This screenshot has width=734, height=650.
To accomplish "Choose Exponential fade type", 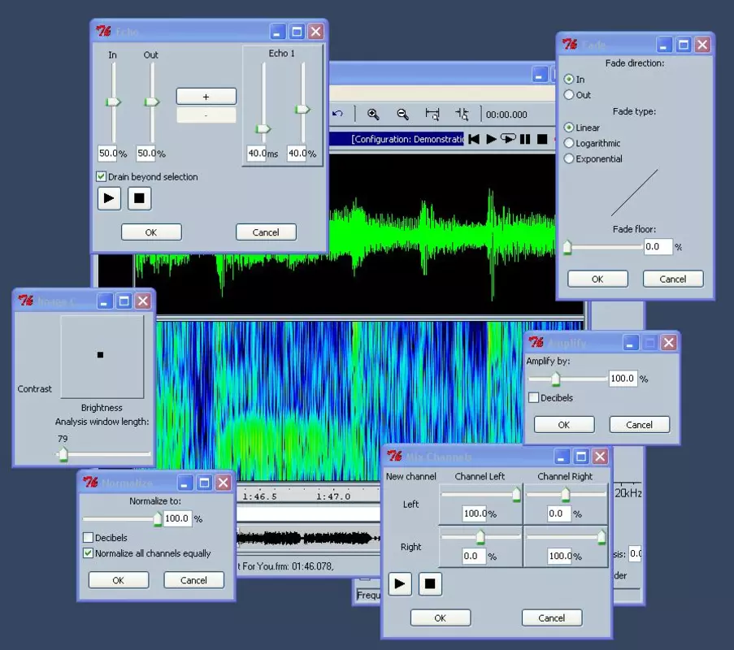I will pyautogui.click(x=569, y=158).
